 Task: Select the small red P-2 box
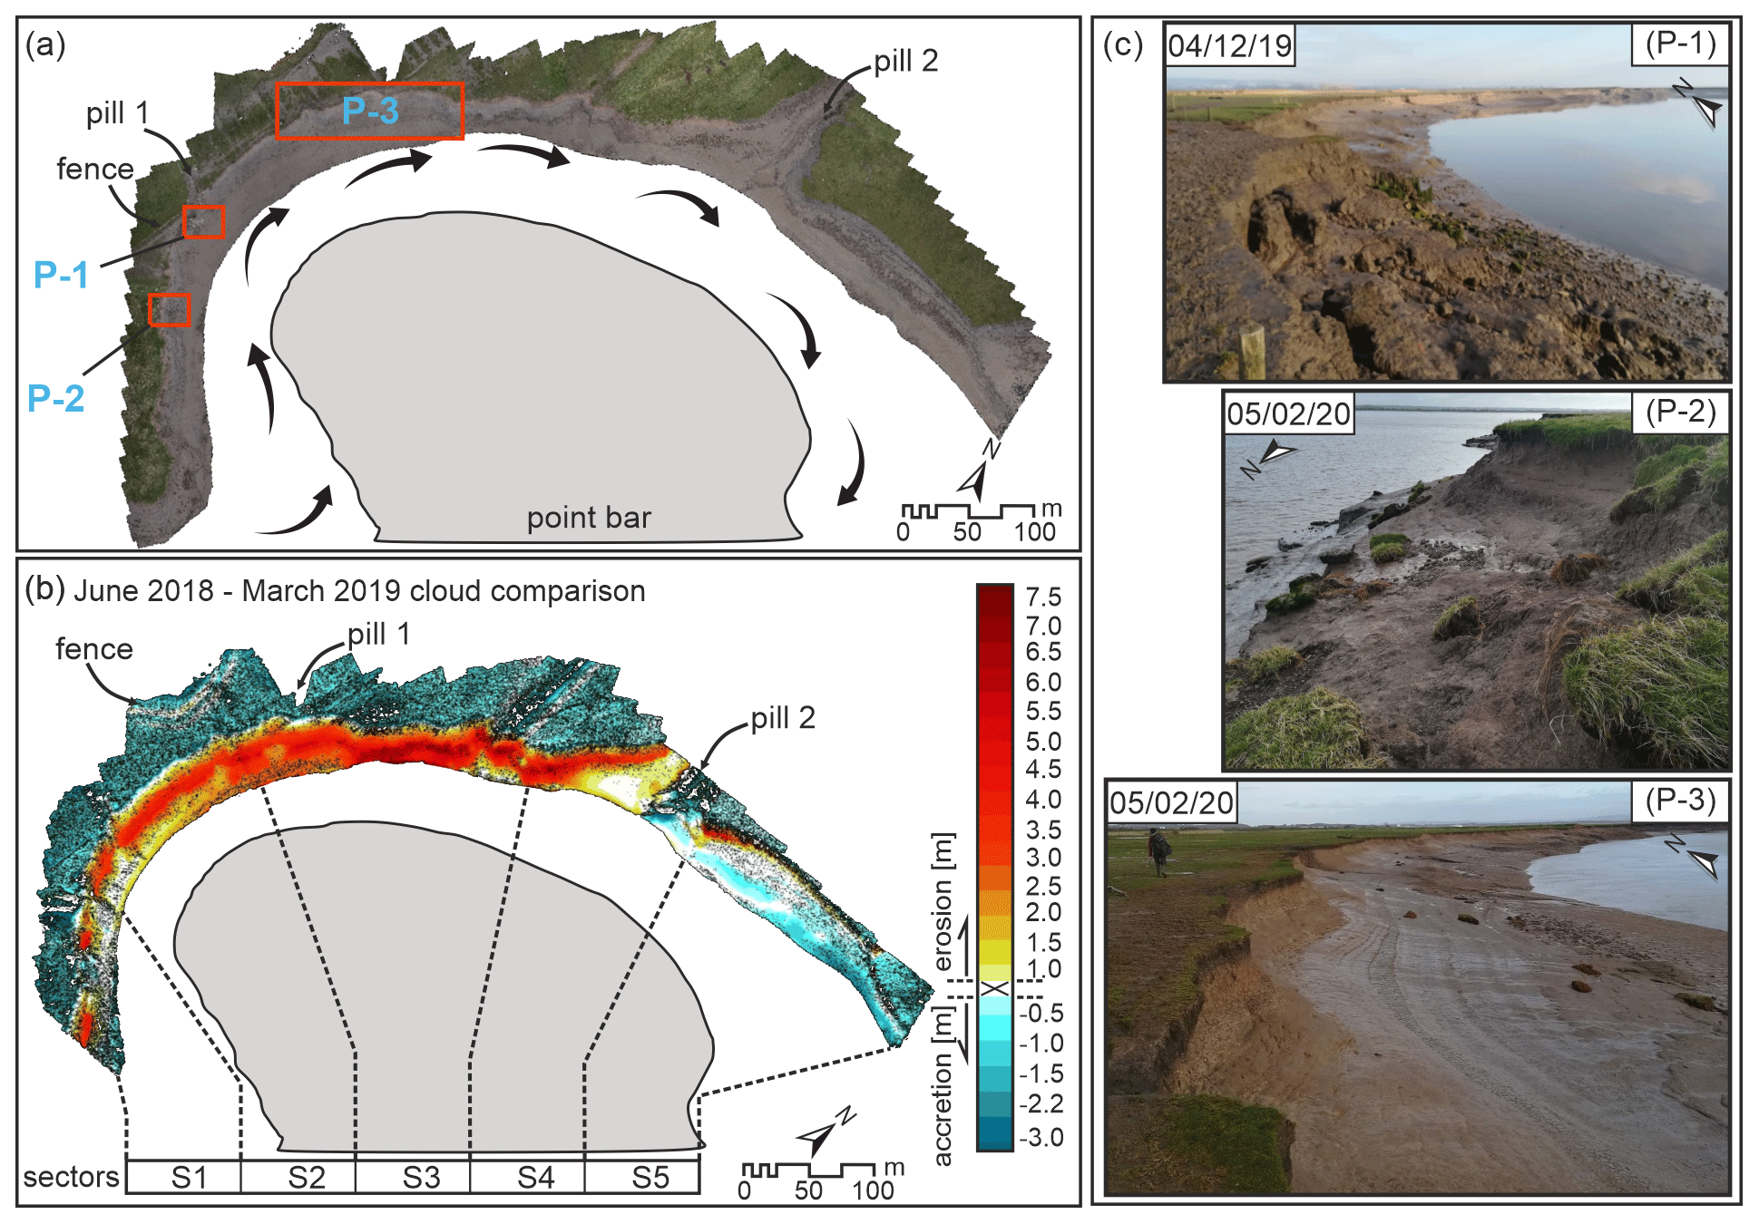[x=170, y=310]
